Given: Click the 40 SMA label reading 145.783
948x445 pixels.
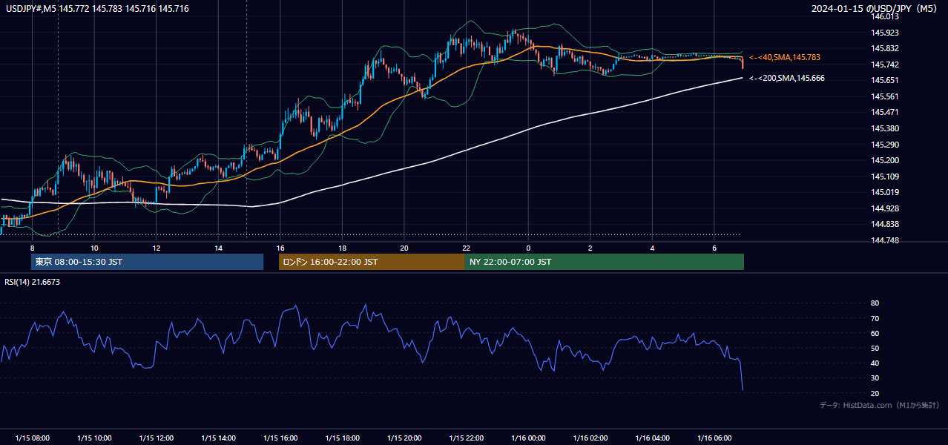Looking at the screenshot, I should pyautogui.click(x=785, y=57).
